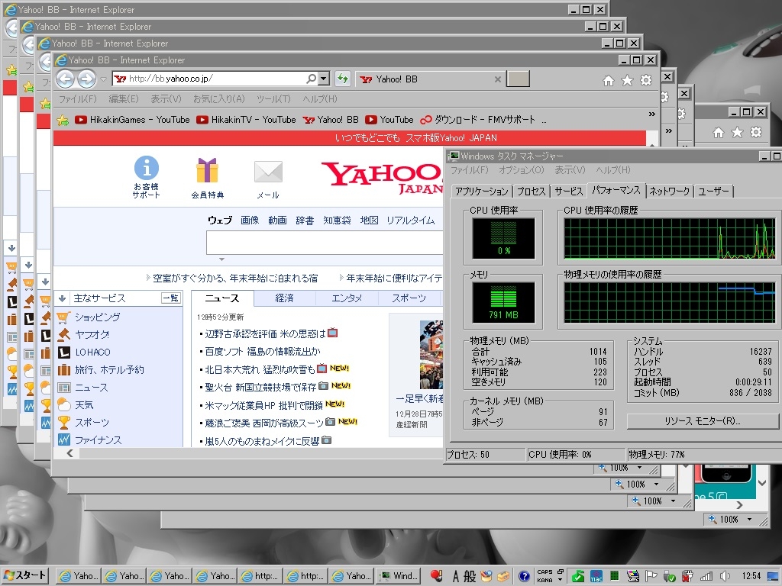Click the スポーツ trophy icon
Viewport: 782px width, 586px height.
tap(64, 422)
